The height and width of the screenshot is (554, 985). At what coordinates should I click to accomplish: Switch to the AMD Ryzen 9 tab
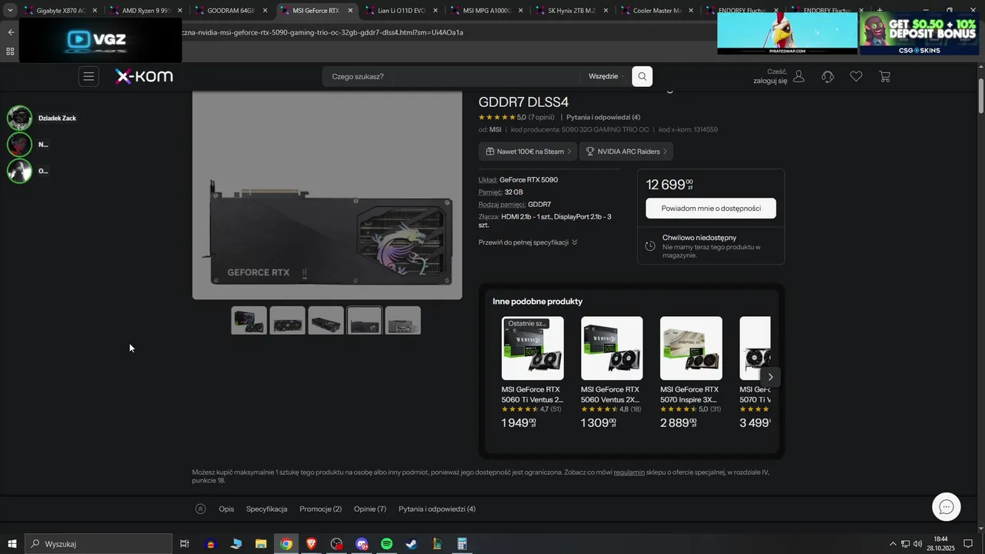146,11
